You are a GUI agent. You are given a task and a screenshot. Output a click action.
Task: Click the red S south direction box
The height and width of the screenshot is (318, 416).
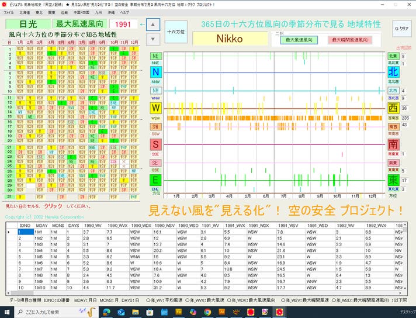[156, 144]
